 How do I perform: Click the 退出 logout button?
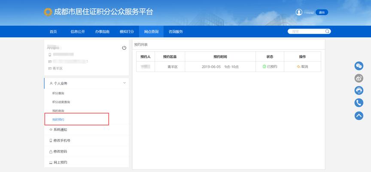coord(322,12)
